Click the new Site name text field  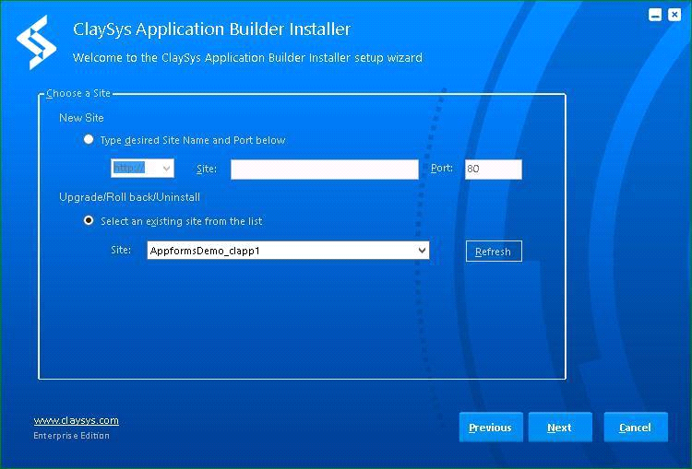point(325,170)
